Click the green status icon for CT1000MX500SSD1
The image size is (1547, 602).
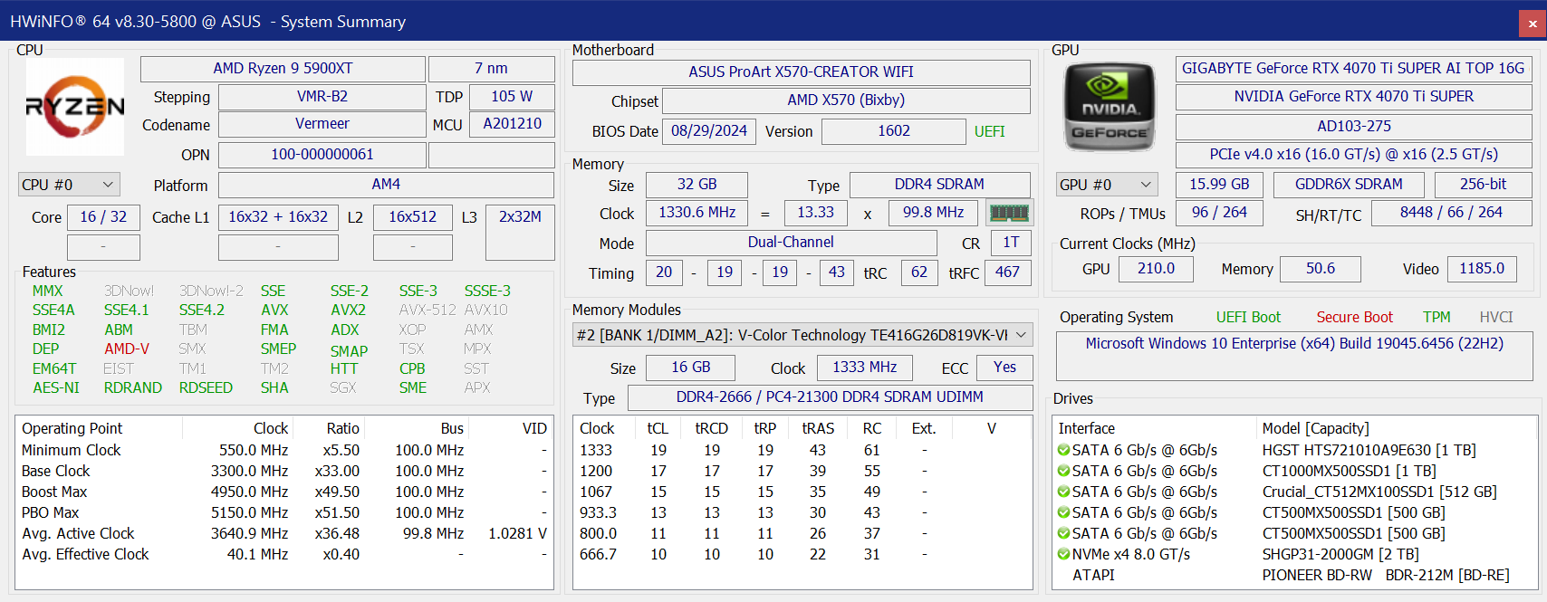point(1064,471)
